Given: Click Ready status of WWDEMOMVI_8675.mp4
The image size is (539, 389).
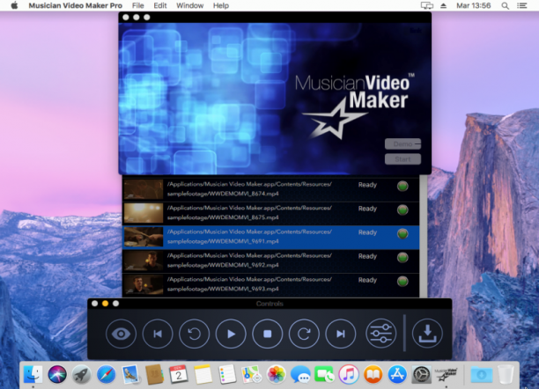Looking at the screenshot, I should 367,209.
